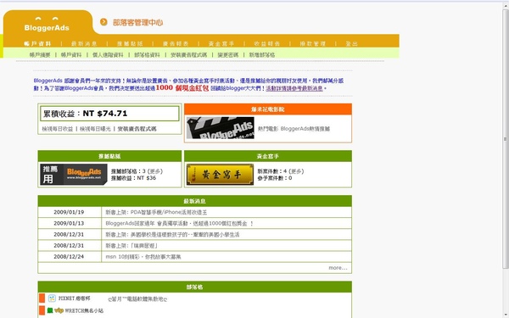The width and height of the screenshot is (509, 318).
Task: Select the 個人進階資料 submenu item
Action: click(x=108, y=55)
